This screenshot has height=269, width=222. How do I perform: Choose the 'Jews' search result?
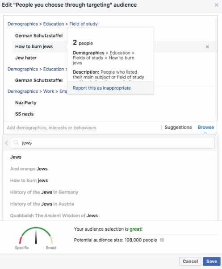(16, 157)
